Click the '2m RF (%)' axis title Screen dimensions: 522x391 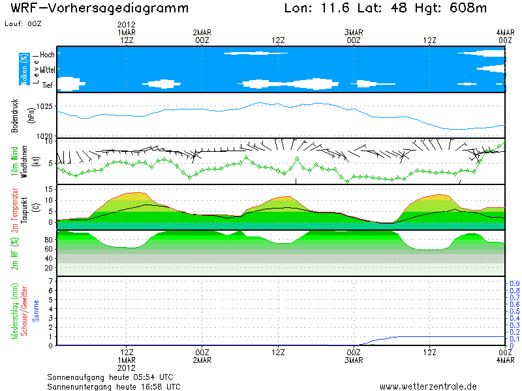point(14,253)
